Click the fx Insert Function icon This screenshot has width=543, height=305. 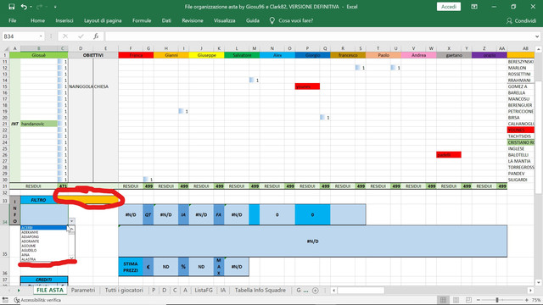pyautogui.click(x=96, y=36)
